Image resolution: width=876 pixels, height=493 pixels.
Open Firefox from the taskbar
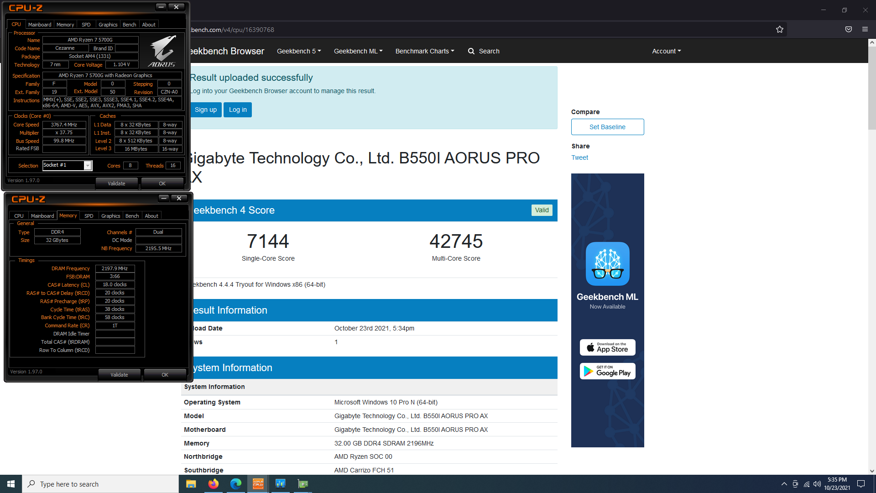[213, 484]
